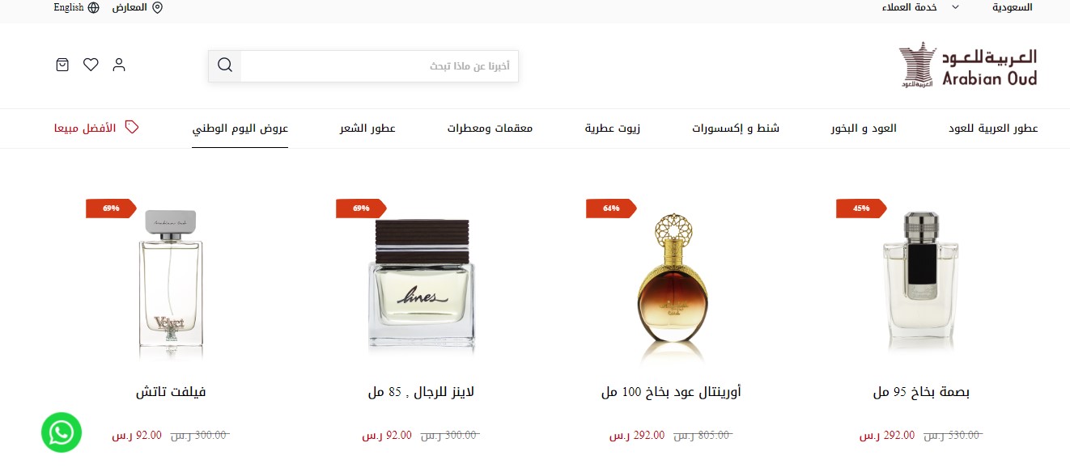Click the price tag icon beside الأفضل مبيعا
This screenshot has width=1070, height=472.
(x=132, y=128)
